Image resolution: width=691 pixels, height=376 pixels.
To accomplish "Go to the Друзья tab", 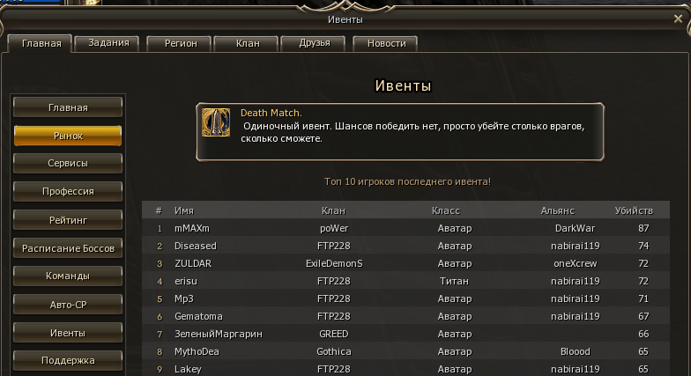I will [314, 43].
